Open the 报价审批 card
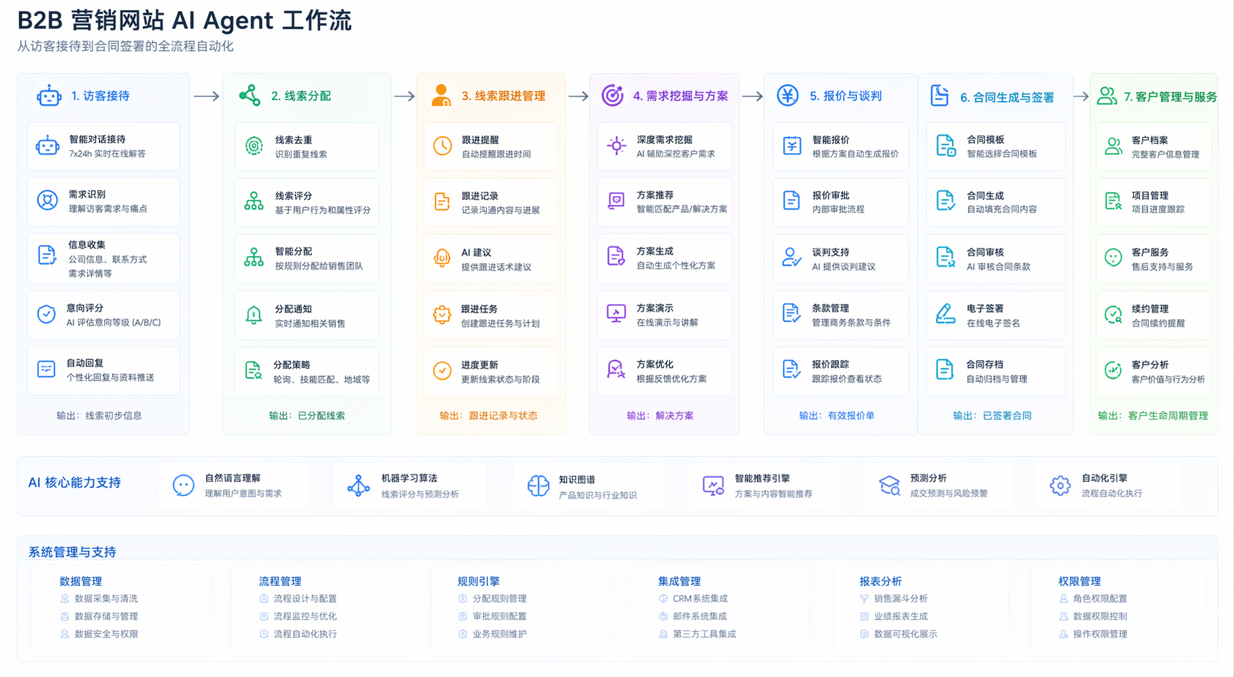 840,202
